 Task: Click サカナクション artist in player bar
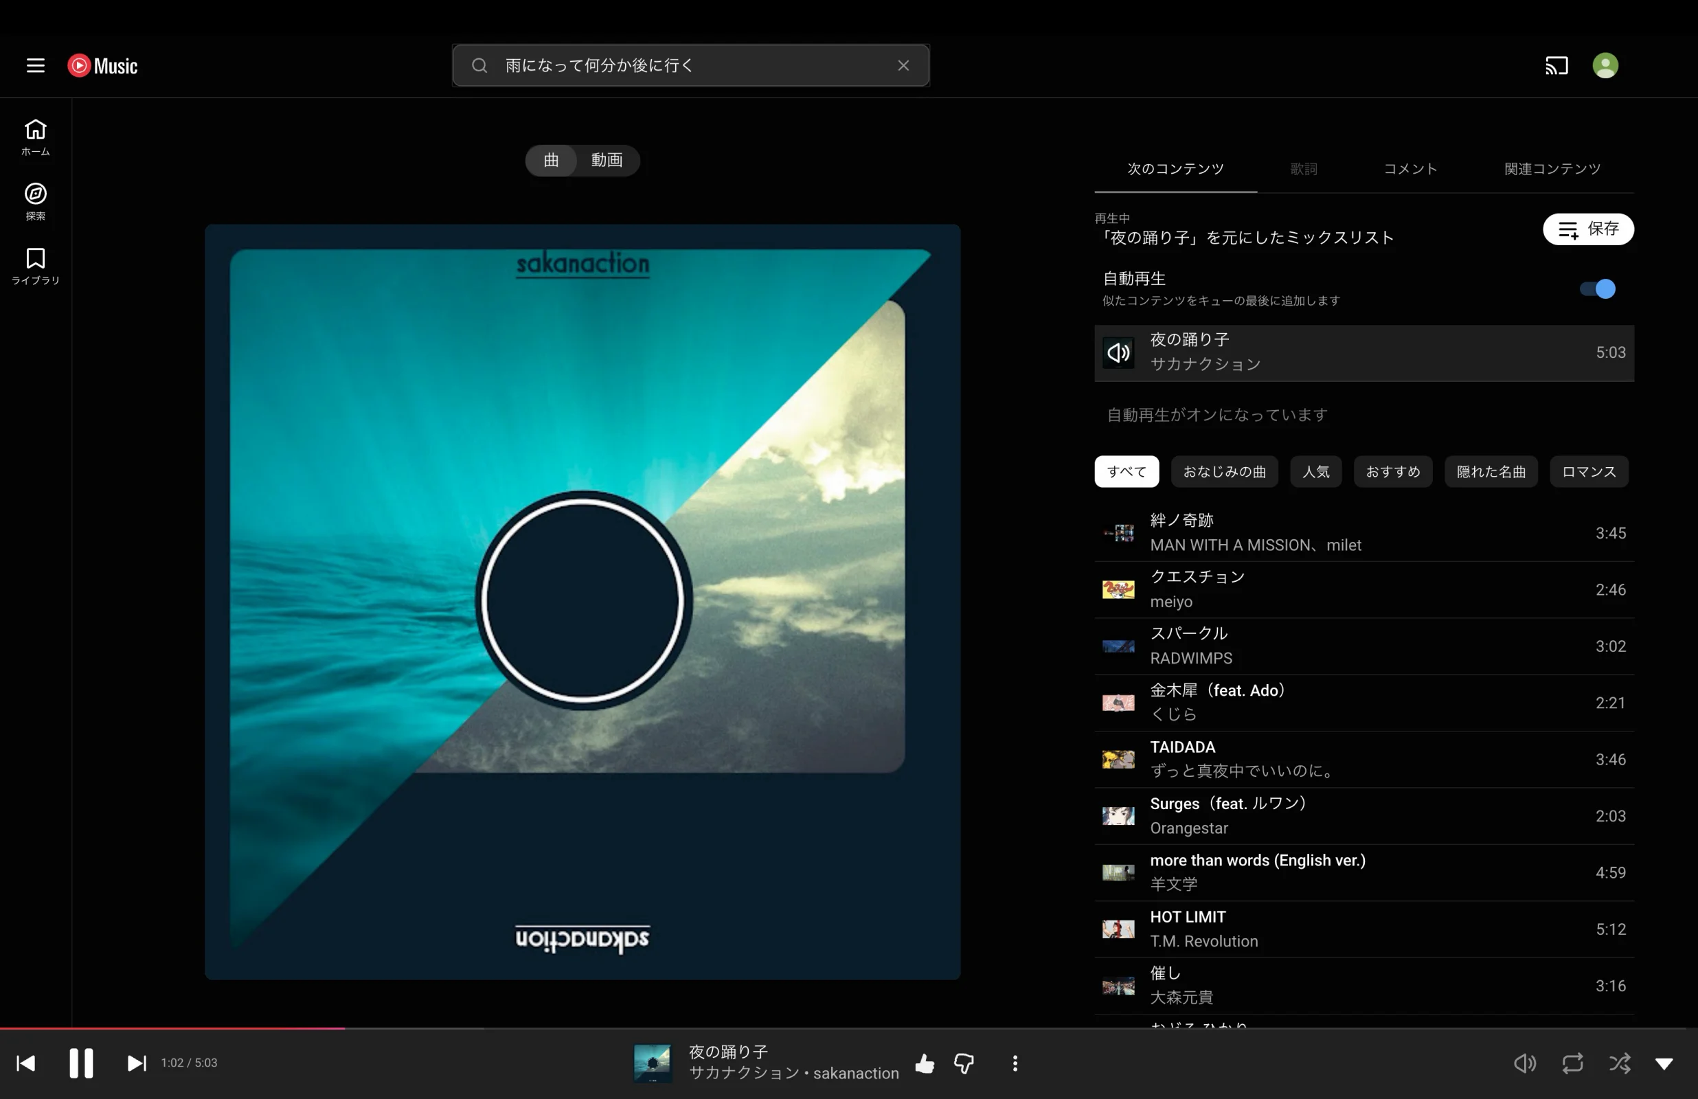(x=744, y=1074)
